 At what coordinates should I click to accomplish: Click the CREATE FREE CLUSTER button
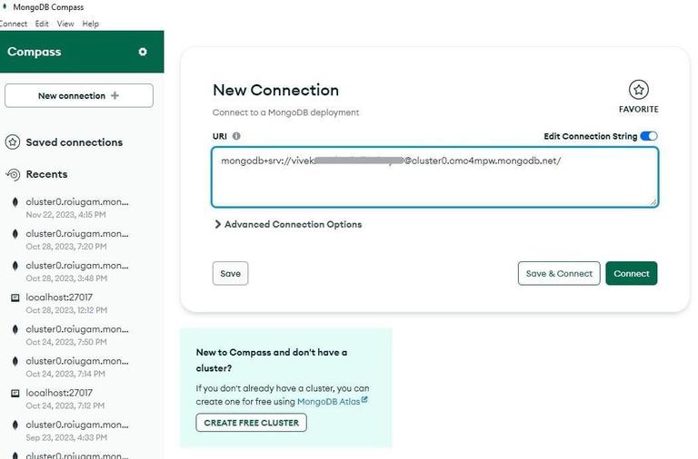pos(251,423)
